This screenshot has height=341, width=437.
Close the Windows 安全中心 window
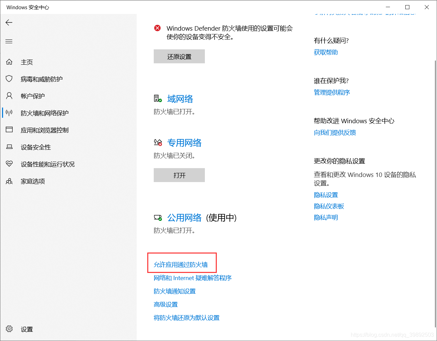tap(427, 7)
